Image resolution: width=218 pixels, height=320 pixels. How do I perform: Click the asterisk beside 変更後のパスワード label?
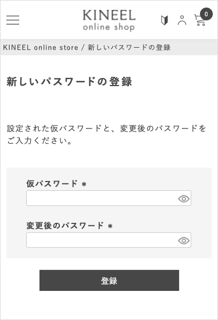pyautogui.click(x=110, y=226)
